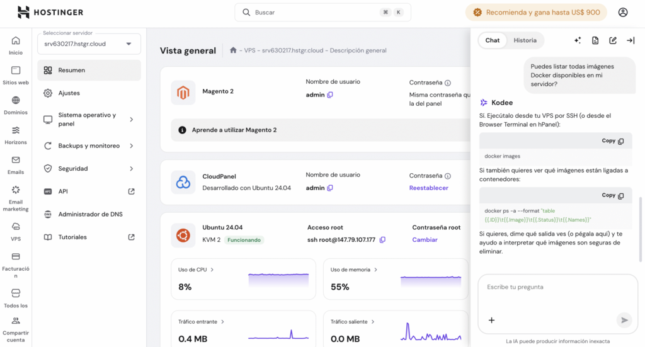Switch to Chat tab

click(x=493, y=40)
